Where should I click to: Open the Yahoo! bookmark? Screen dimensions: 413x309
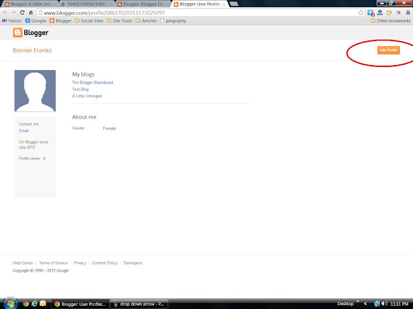[12, 21]
